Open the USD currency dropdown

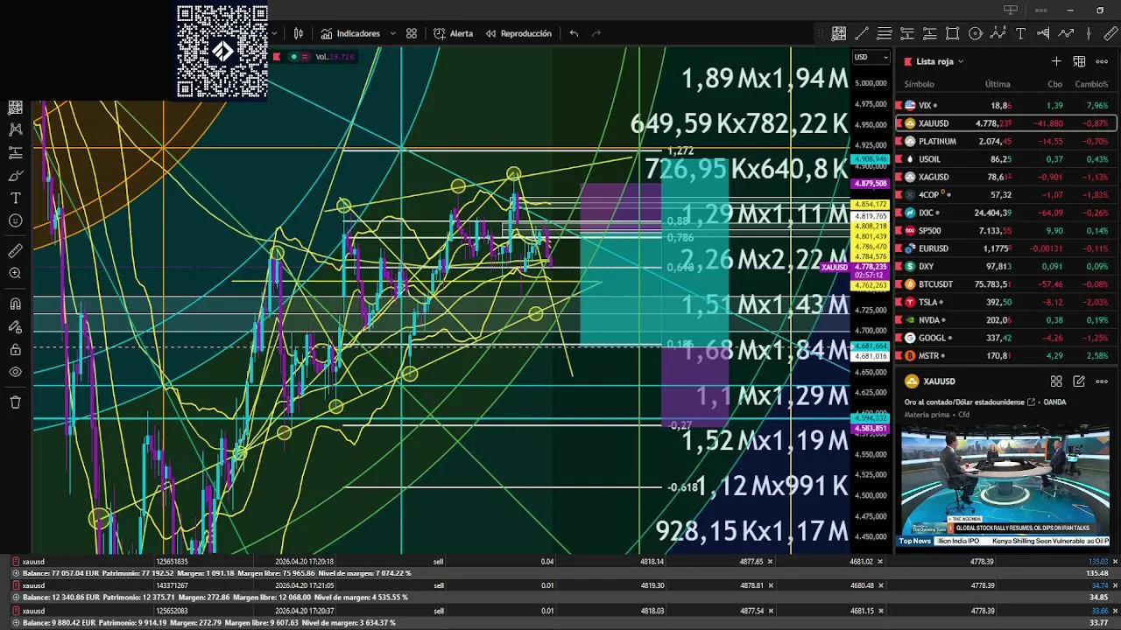pos(871,58)
